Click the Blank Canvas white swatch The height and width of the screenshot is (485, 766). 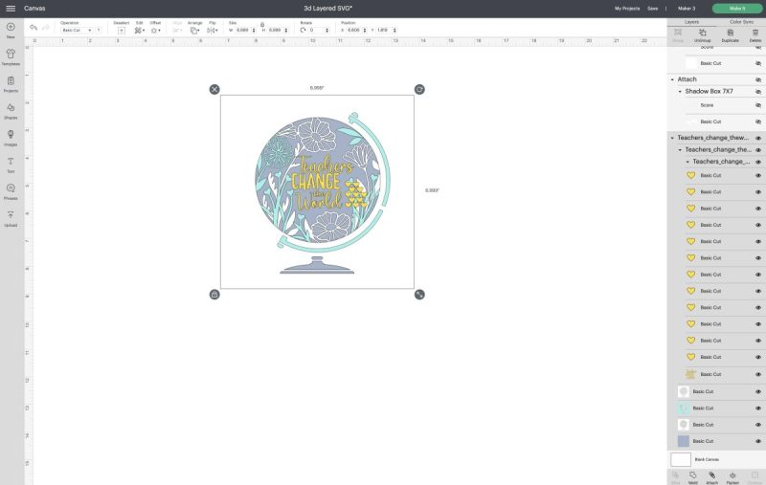coord(681,459)
